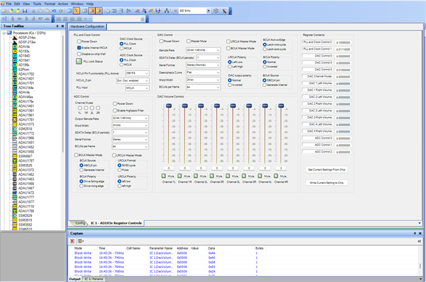Click the Undo arrow icon
The image size is (426, 282).
54,11
